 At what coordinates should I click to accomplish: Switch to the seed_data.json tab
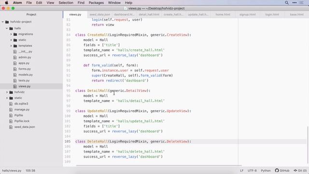tap(100, 14)
